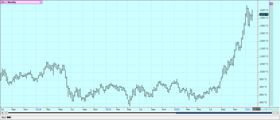Click the 1400^0 price axis label

coord(264,11)
